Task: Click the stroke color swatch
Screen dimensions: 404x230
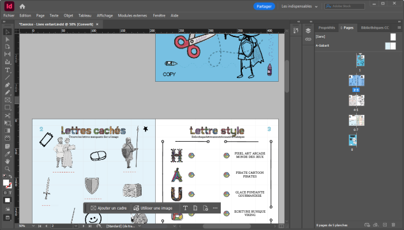Action: [x=10, y=185]
